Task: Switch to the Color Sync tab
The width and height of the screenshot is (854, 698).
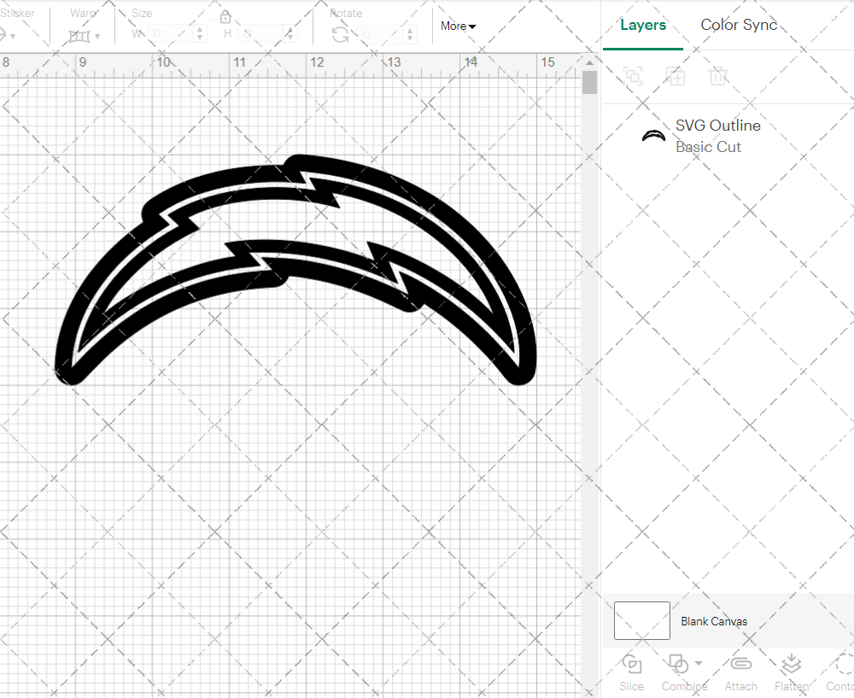Action: [739, 25]
